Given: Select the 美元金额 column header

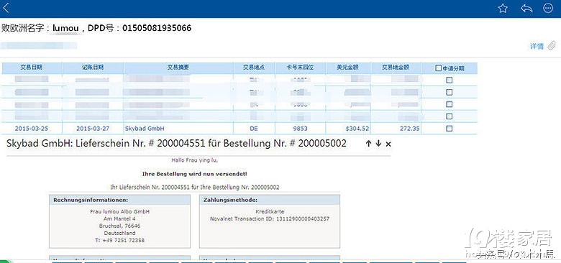Looking at the screenshot, I should point(348,68).
